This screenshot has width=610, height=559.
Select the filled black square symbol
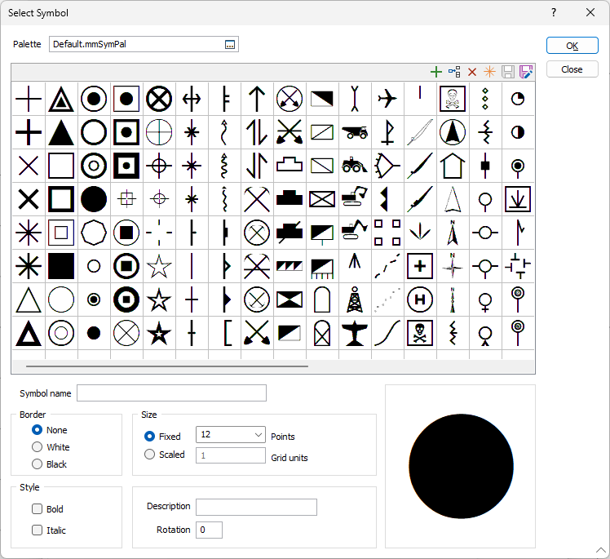point(61,266)
